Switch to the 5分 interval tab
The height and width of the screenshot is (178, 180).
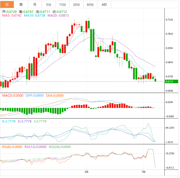click(49, 4)
